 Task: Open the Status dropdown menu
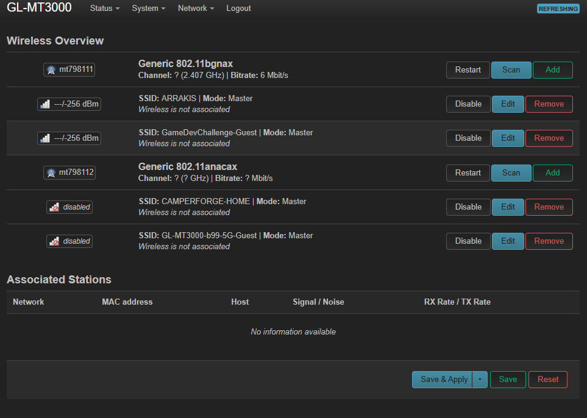pyautogui.click(x=104, y=9)
